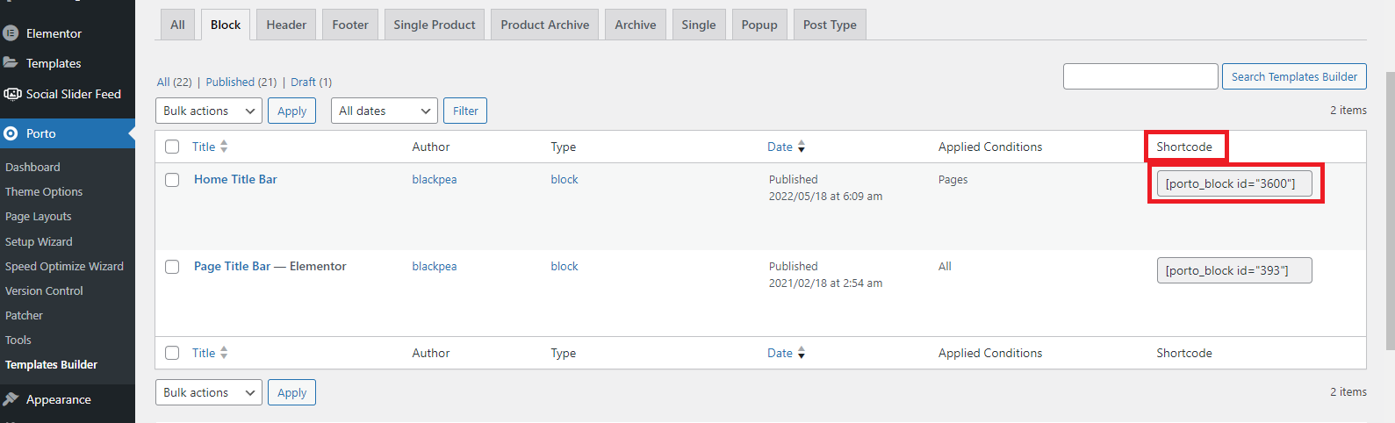Click sort arrow beside top Date header
This screenshot has height=423, width=1395.
802,147
